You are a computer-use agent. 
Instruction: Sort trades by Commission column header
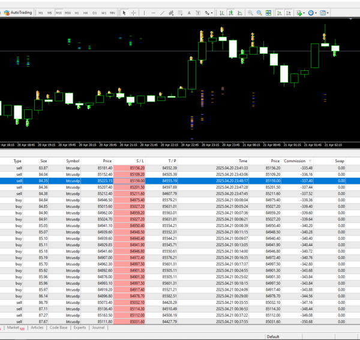point(296,161)
